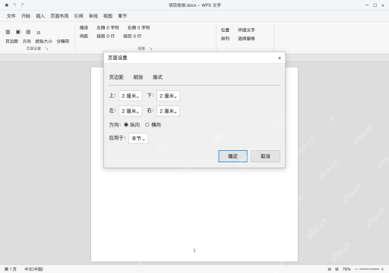Open the 下 bottom margin combo box
Image resolution: width=389 pixels, height=273 pixels.
168,96
